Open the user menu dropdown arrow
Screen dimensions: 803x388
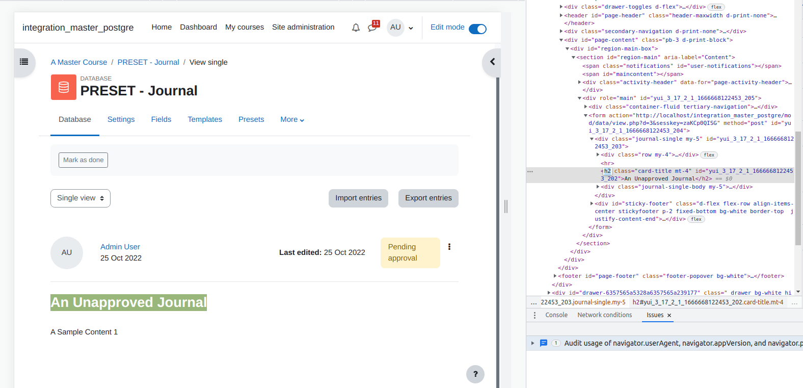(x=411, y=28)
